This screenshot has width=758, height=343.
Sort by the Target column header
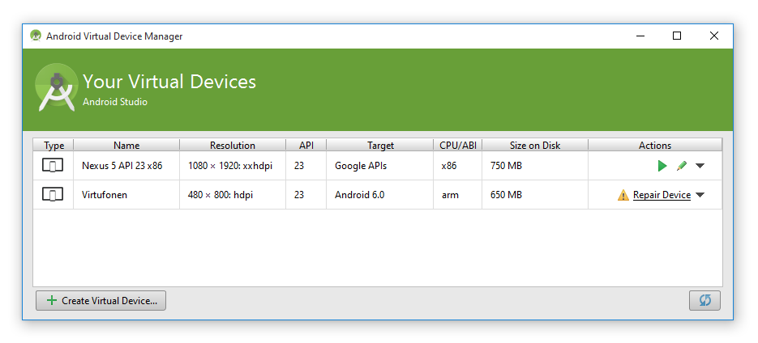click(380, 145)
